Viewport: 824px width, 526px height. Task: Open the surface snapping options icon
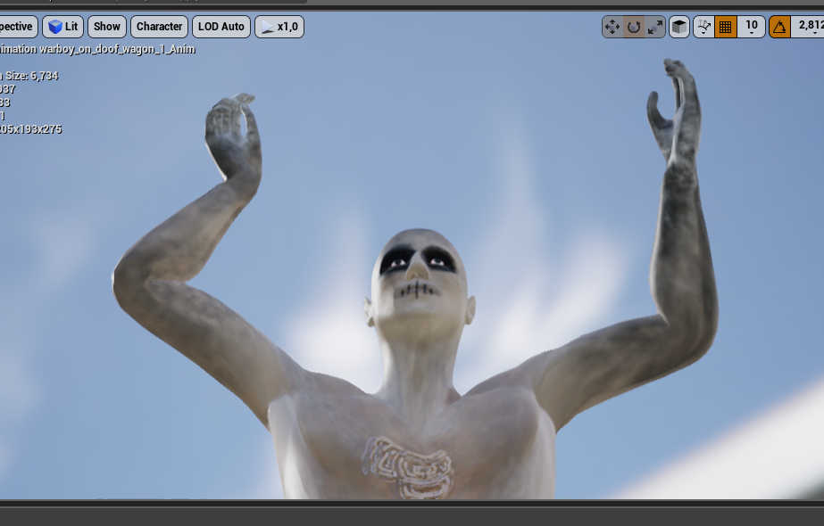click(x=703, y=27)
